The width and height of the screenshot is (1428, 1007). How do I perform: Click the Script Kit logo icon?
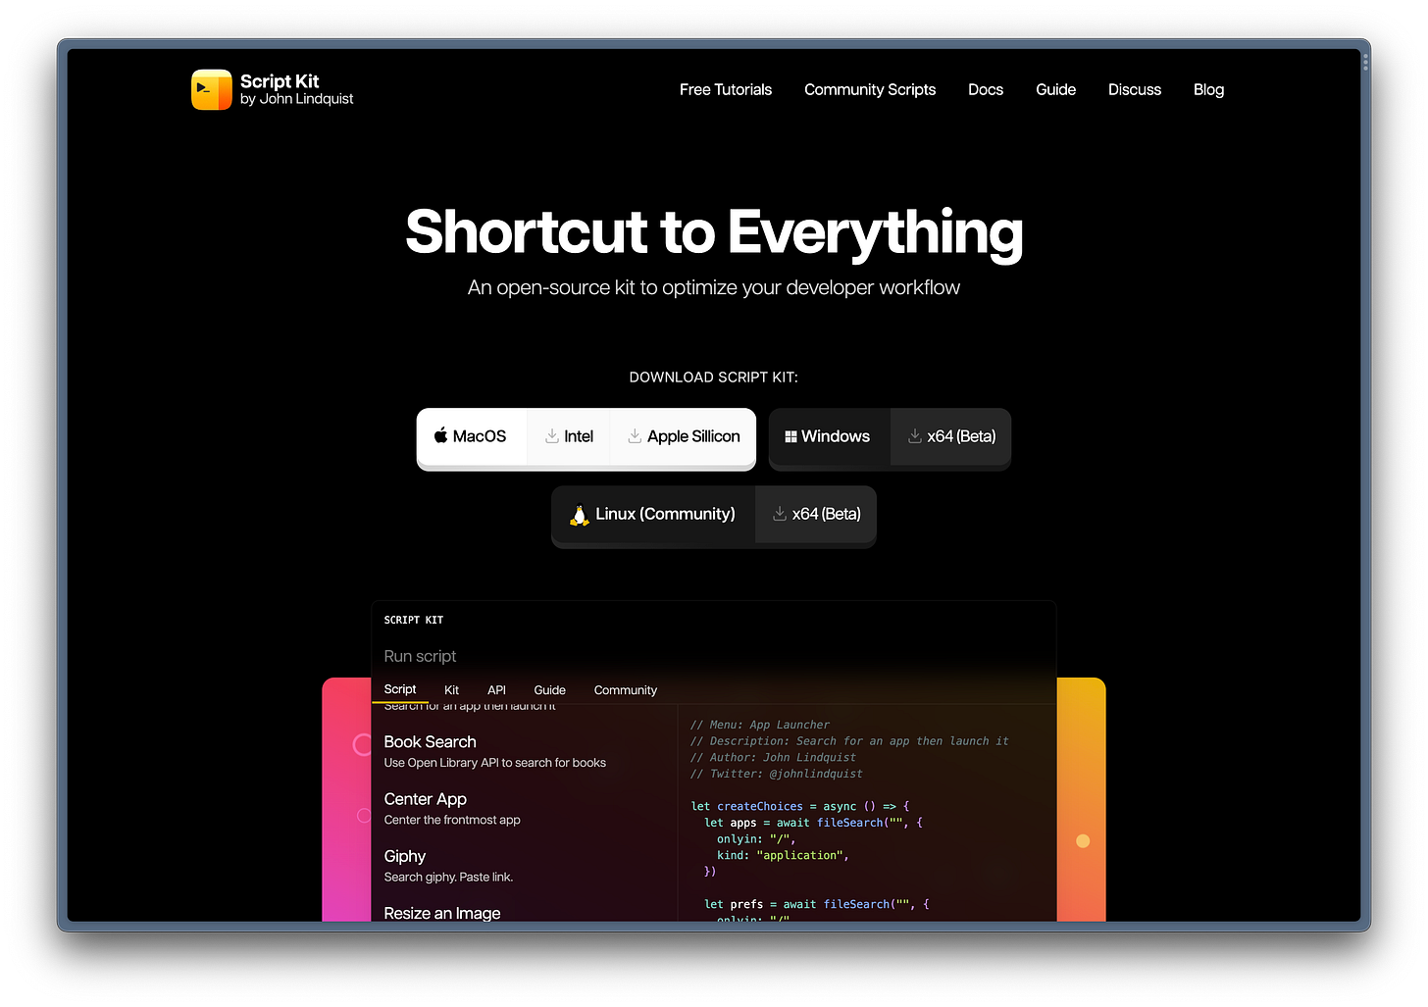[212, 89]
